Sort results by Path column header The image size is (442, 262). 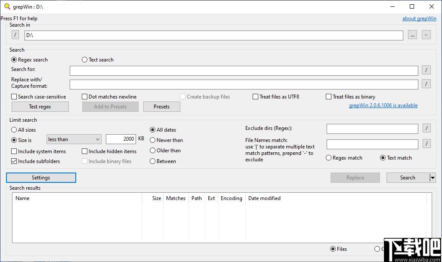point(197,198)
